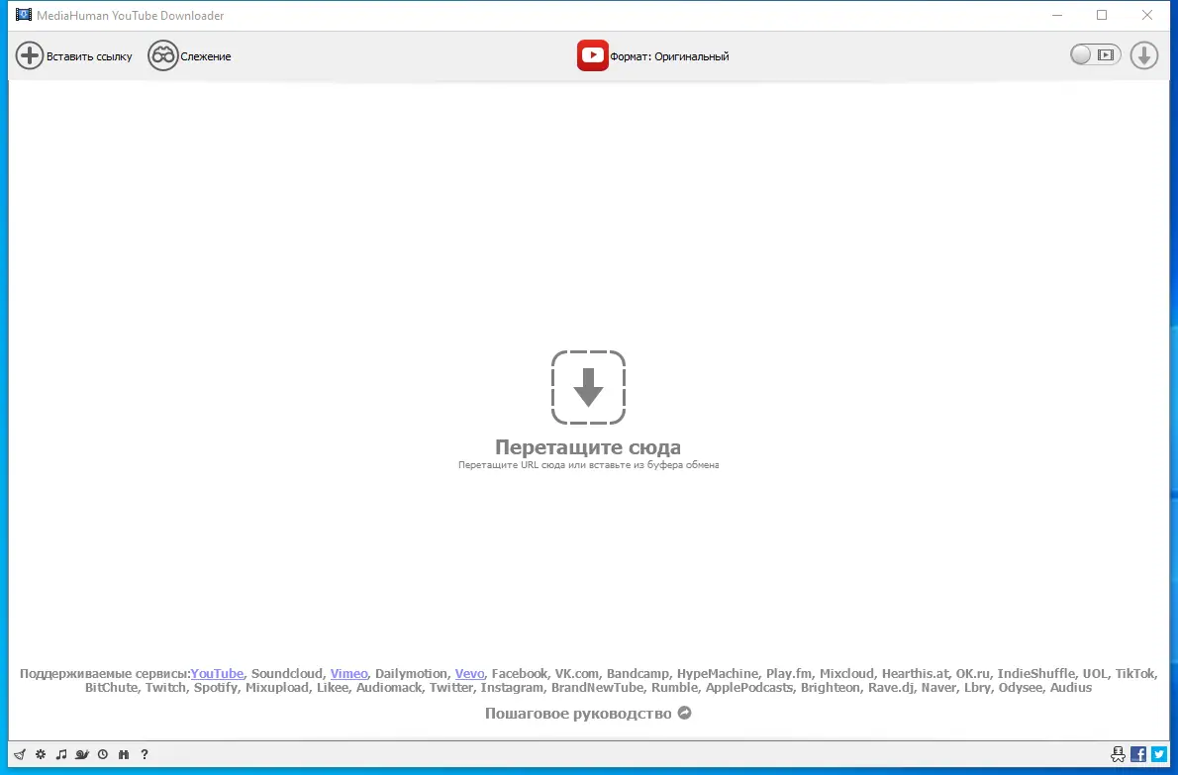Click the BrandNewTube service name
Screen dimensions: 1178x775
coord(597,687)
